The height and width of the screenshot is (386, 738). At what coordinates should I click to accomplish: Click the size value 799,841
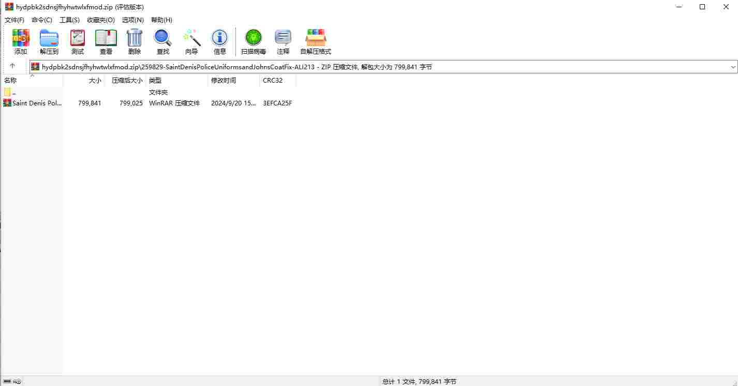tap(90, 103)
